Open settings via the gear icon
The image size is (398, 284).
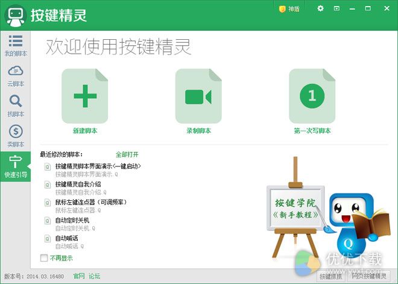click(x=320, y=8)
